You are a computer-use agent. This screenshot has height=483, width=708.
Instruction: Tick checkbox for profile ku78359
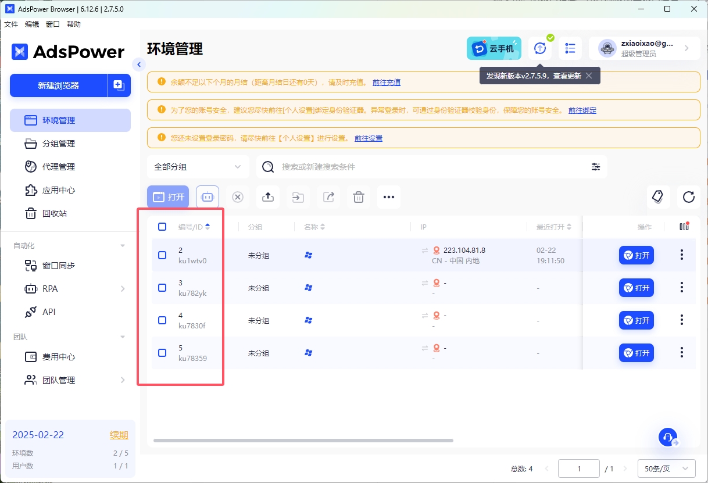162,353
